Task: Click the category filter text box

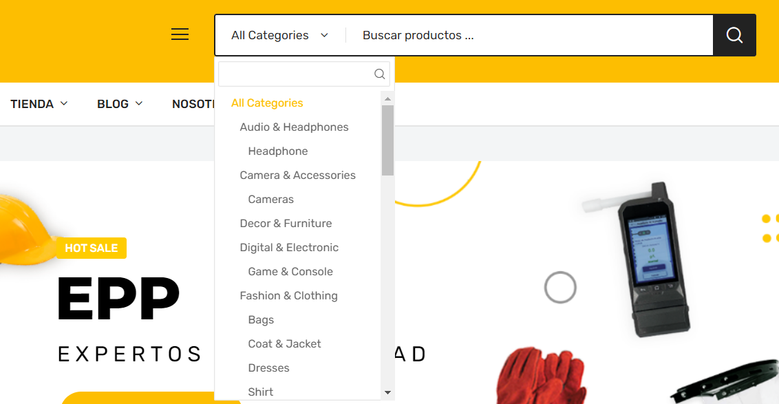Action: [304, 74]
